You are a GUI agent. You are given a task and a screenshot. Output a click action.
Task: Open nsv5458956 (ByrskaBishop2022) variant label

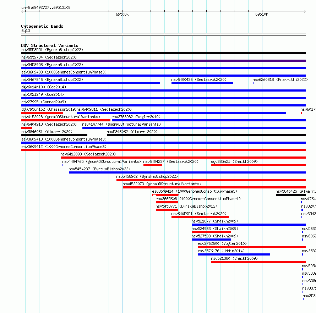pos(52,65)
